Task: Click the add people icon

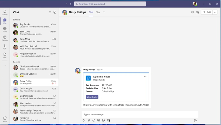Action: 197,12
